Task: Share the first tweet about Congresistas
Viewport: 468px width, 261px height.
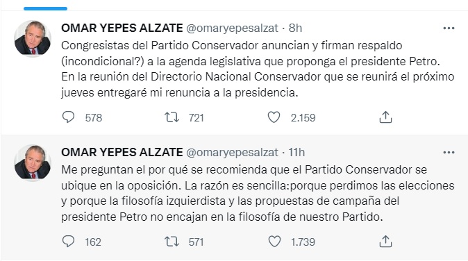Action: [x=385, y=117]
